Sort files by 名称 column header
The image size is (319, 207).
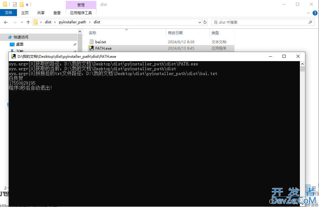pyautogui.click(x=92, y=33)
